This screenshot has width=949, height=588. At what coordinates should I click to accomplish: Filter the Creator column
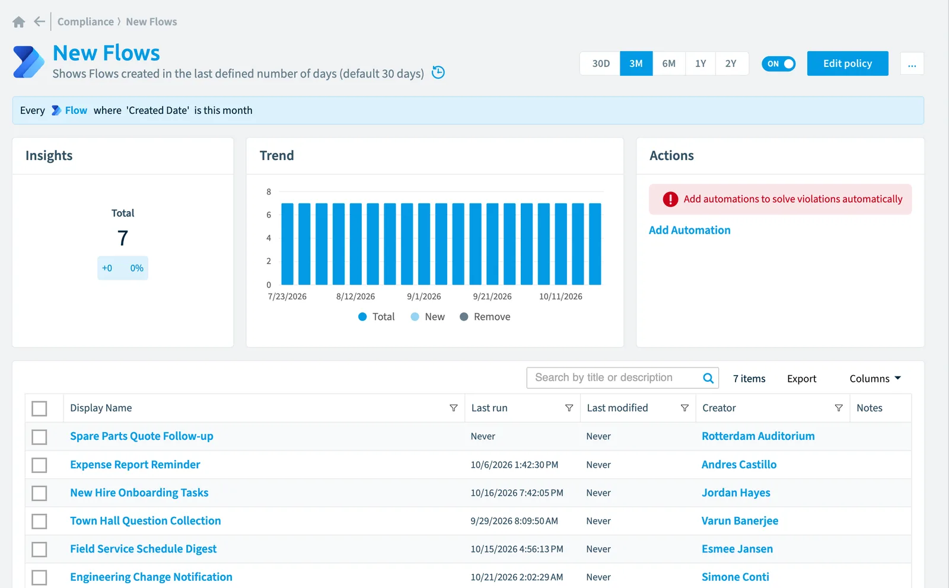(839, 408)
